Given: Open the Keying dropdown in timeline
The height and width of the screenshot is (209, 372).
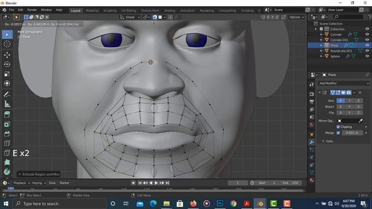Looking at the screenshot, I should (x=39, y=183).
